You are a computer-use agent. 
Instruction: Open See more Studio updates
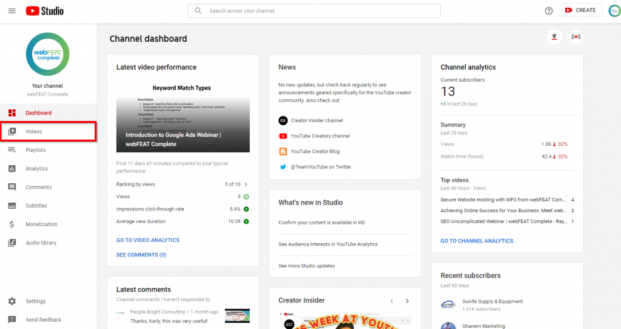pos(306,266)
